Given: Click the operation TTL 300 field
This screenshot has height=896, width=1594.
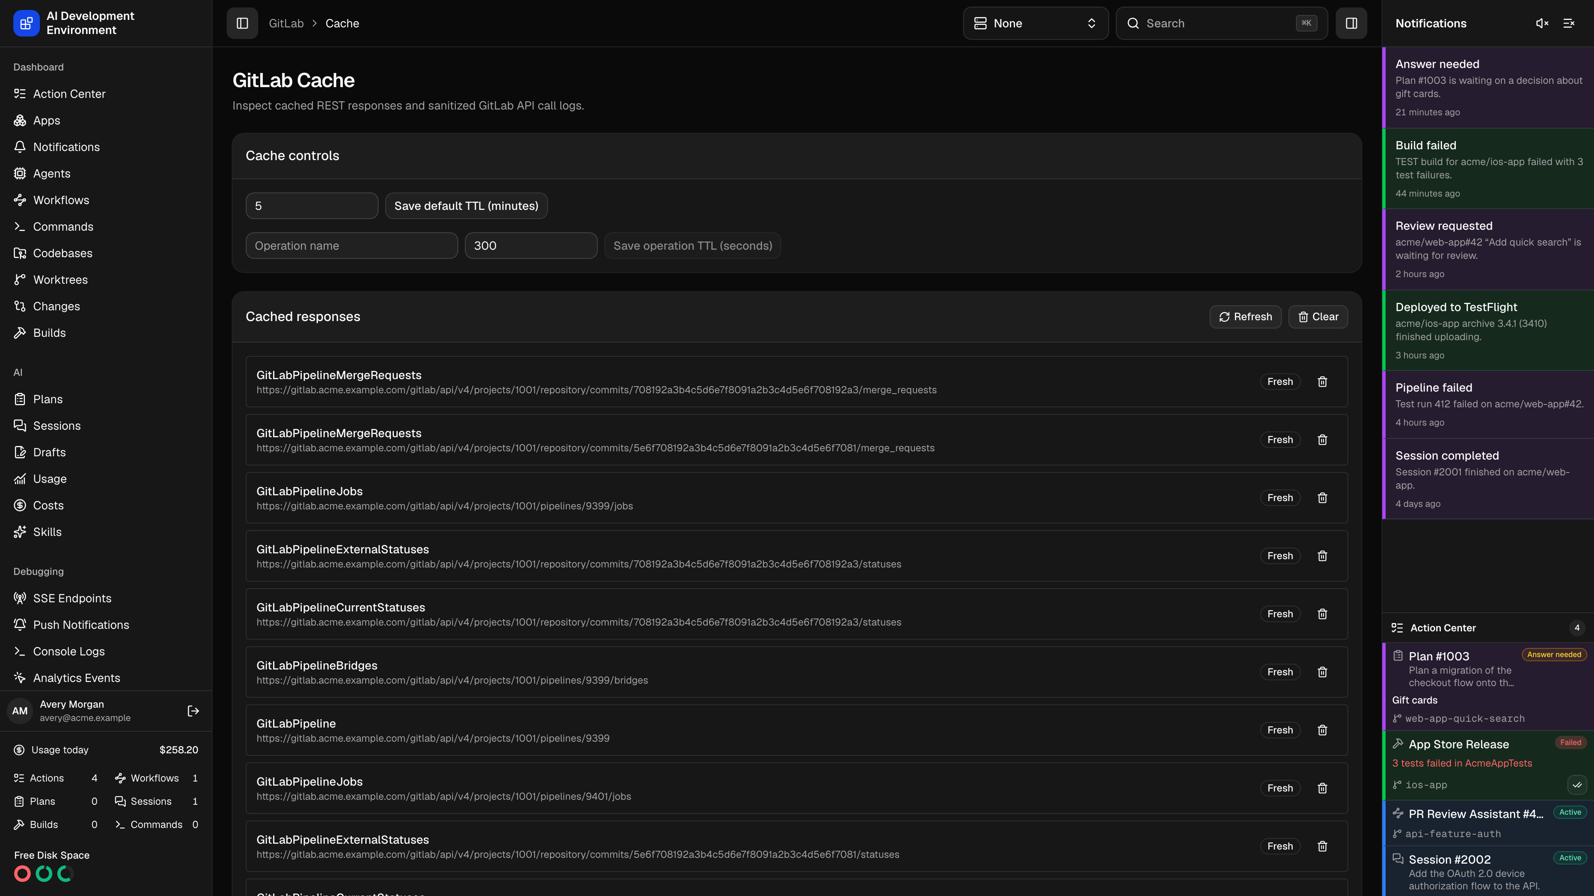Looking at the screenshot, I should click(x=531, y=246).
